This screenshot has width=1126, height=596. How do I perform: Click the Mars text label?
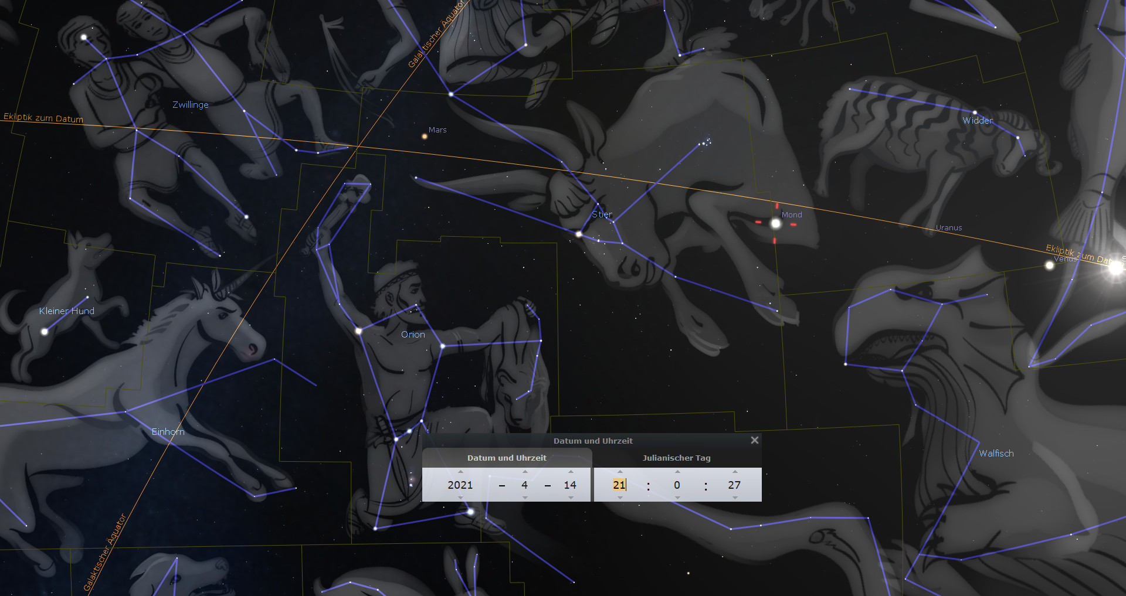437,130
